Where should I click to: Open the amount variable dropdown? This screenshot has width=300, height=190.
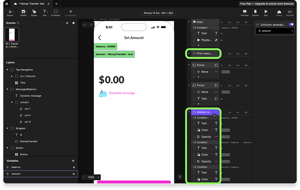(x=275, y=31)
